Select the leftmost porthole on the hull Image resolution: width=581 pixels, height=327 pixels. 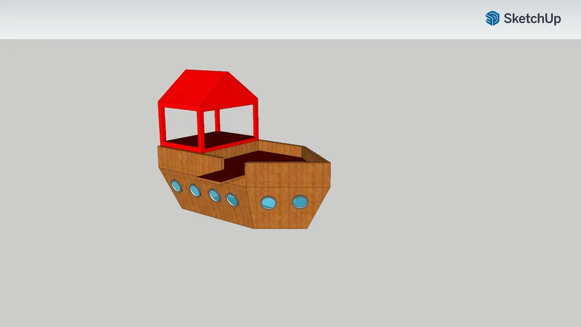(x=176, y=186)
